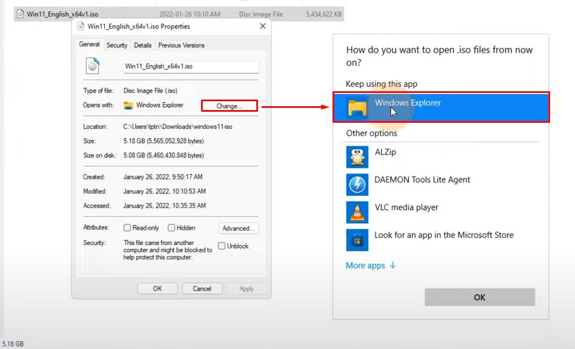Return to the General tab
This screenshot has height=349, width=575.
(x=88, y=44)
